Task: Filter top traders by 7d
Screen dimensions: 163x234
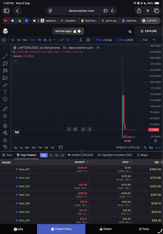Action: pyautogui.click(x=51, y=155)
